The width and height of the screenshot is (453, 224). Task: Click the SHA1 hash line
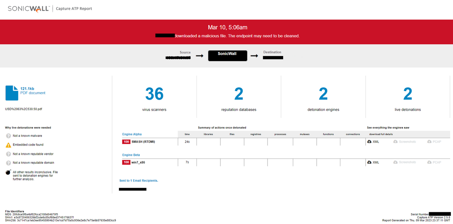click(x=40, y=217)
